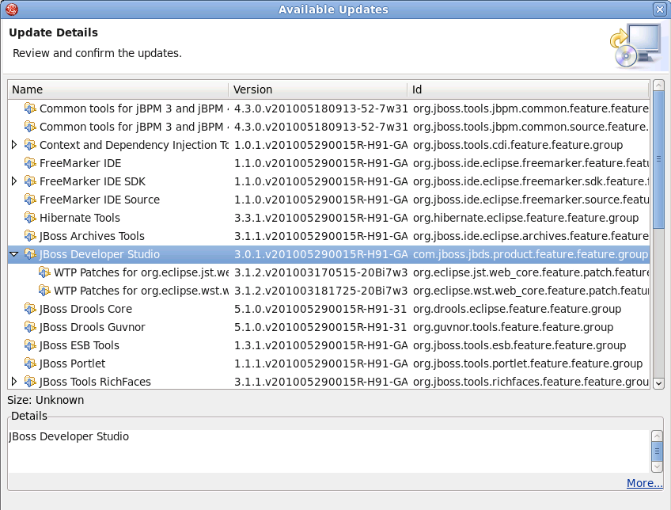
Task: Sort updates by the Version column header
Action: [x=318, y=89]
